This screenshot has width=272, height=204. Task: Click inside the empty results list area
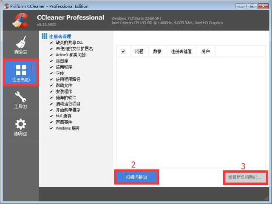click(191, 112)
